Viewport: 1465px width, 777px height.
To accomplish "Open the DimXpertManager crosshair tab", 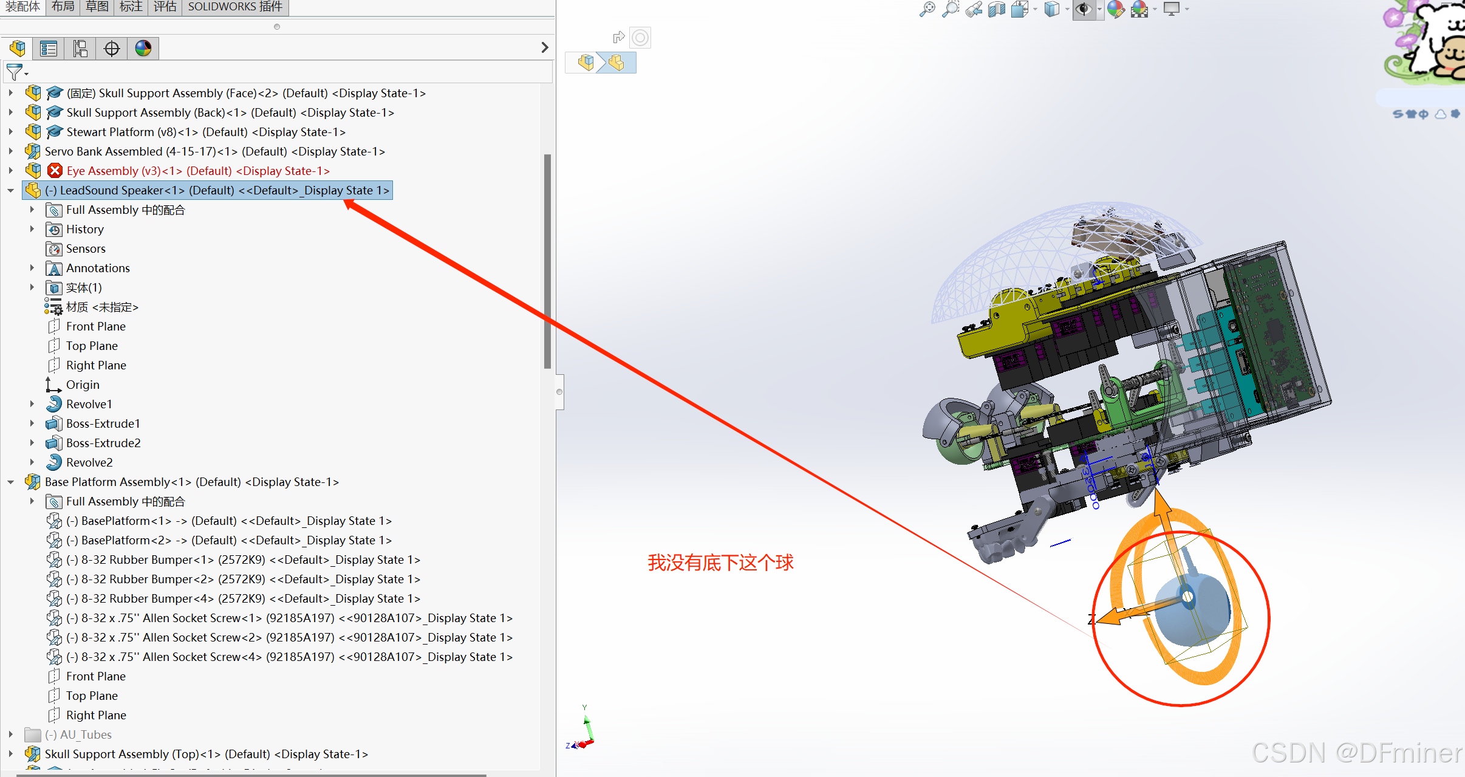I will pyautogui.click(x=112, y=49).
